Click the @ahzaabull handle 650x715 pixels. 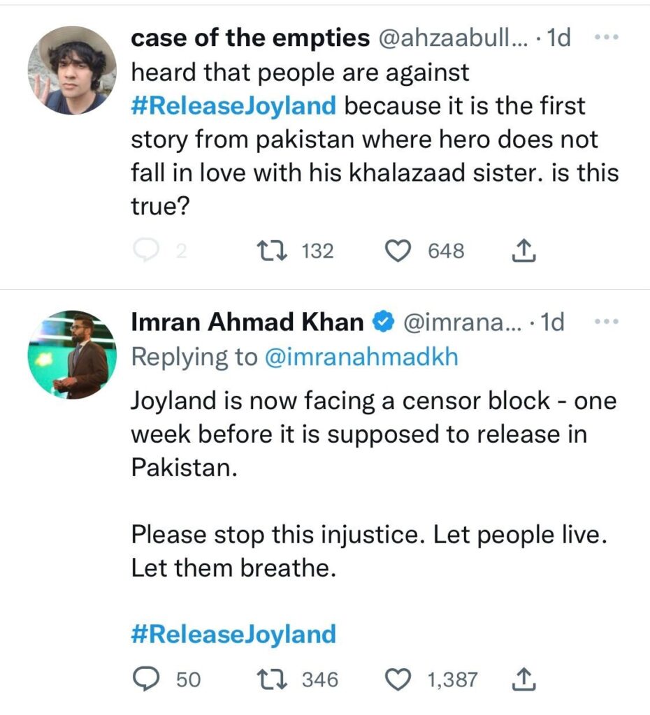click(x=453, y=38)
